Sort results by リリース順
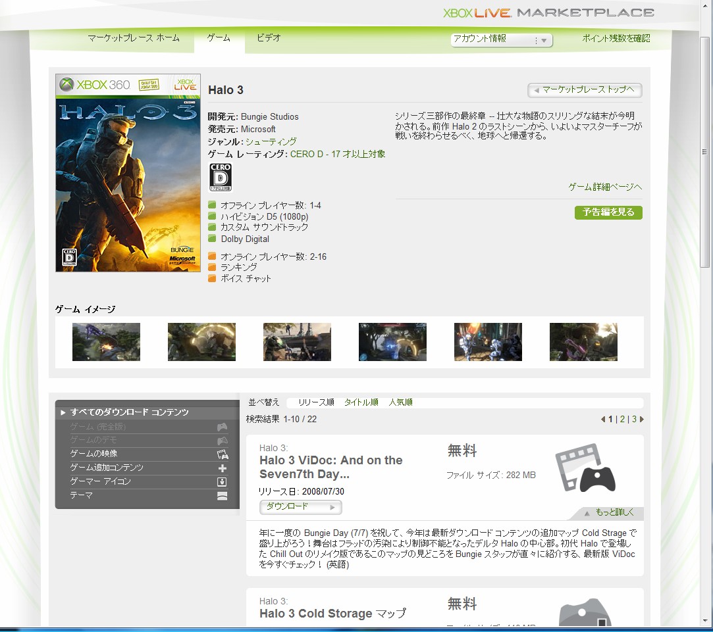Screen dimensions: 713x632 316,402
